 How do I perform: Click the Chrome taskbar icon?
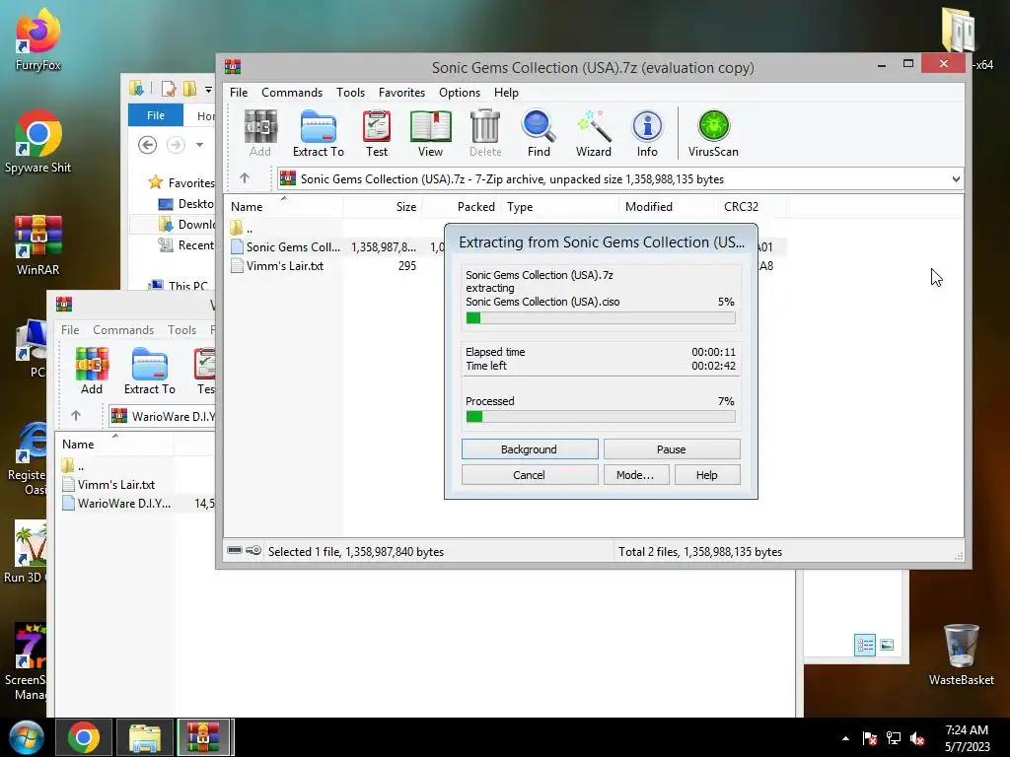click(x=83, y=737)
